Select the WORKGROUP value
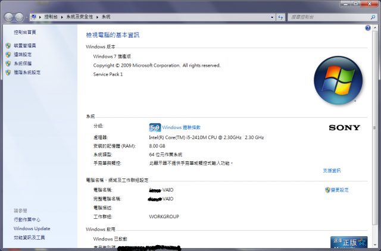 pyautogui.click(x=164, y=217)
